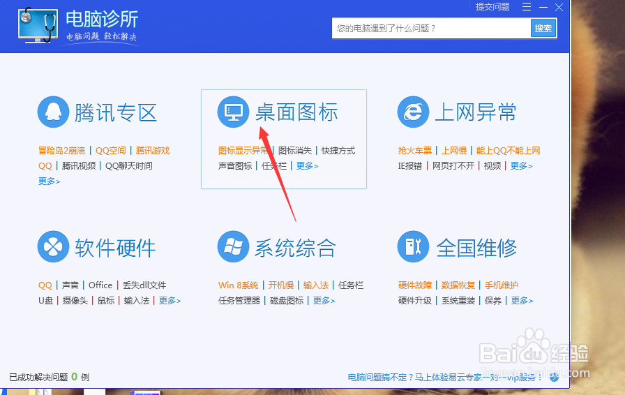Screen dimensions: 625x395
Task: Open the 图标消失 link
Action: [295, 151]
